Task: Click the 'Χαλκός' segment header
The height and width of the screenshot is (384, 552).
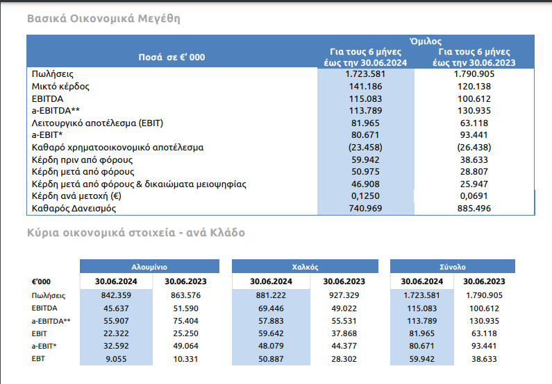Action: pyautogui.click(x=306, y=267)
